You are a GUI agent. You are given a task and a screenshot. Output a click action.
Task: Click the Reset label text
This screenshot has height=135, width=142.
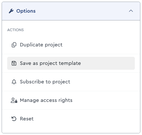point(27,119)
